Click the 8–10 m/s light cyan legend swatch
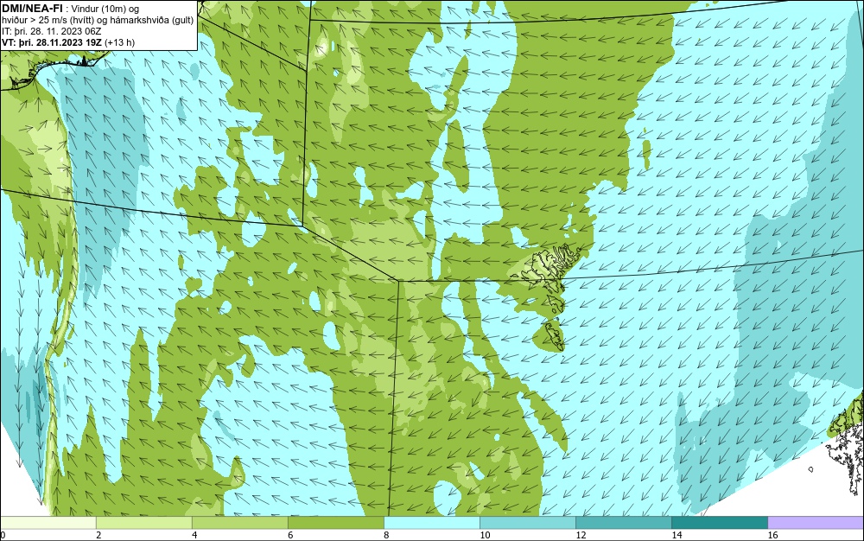 [x=431, y=522]
